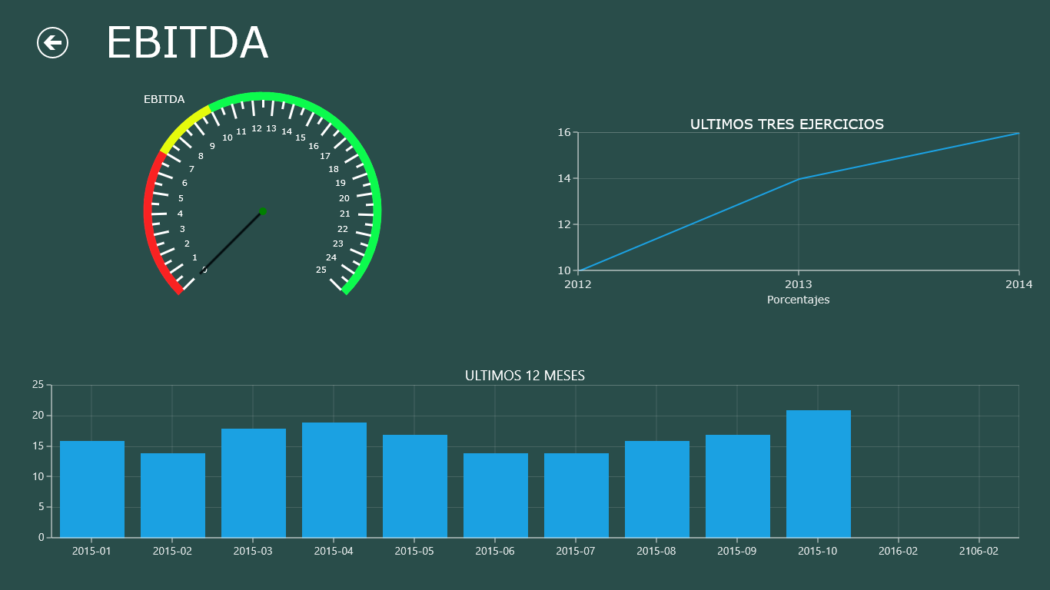
Task: Click the 2014 label on line chart
Action: (x=1019, y=284)
